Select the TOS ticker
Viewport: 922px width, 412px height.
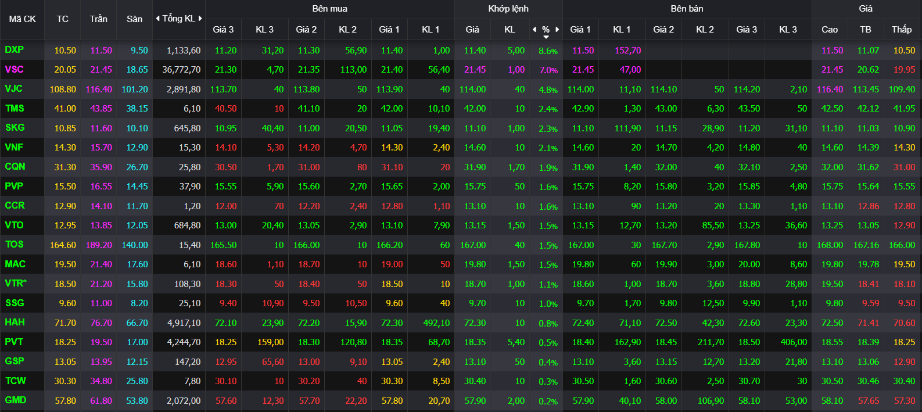point(14,245)
